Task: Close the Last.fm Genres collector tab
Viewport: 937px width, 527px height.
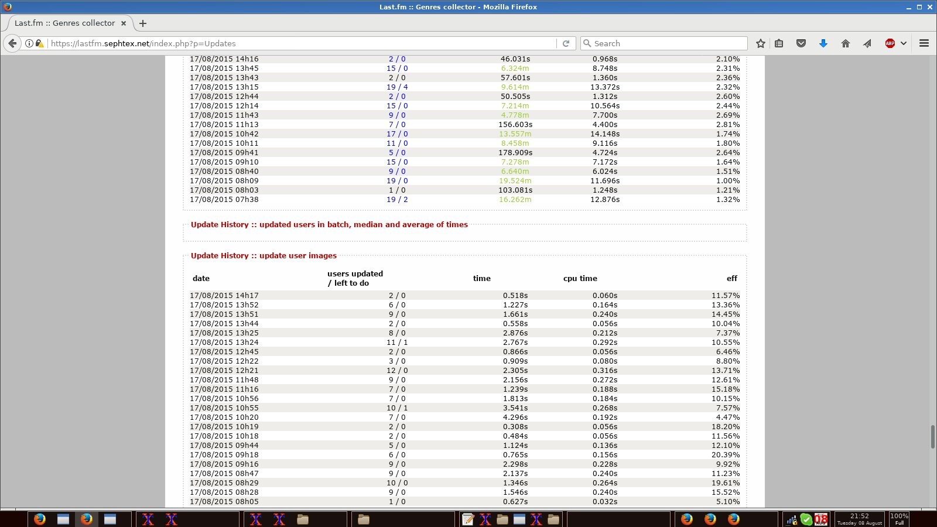Action: click(x=124, y=23)
